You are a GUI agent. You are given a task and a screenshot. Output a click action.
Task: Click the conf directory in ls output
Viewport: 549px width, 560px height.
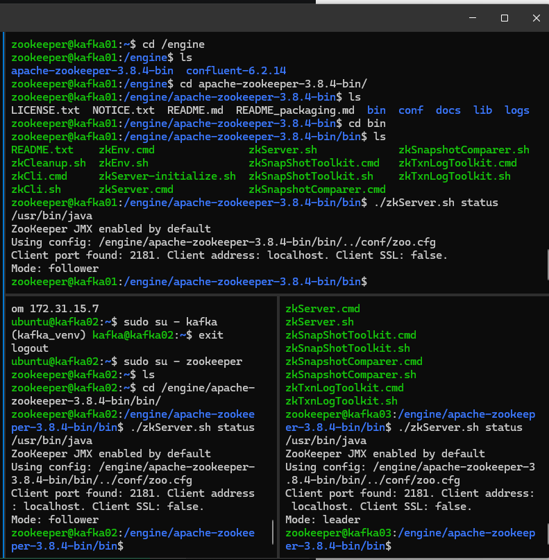[x=411, y=110]
